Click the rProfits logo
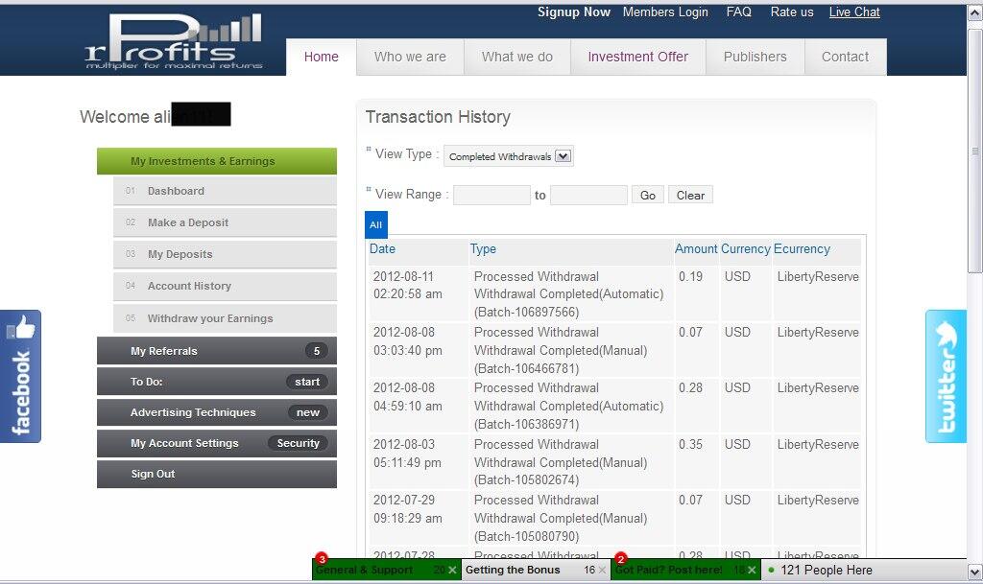983x584 pixels. pos(174,41)
